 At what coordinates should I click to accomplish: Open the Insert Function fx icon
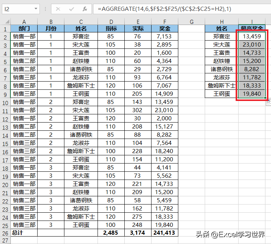pos(85,9)
